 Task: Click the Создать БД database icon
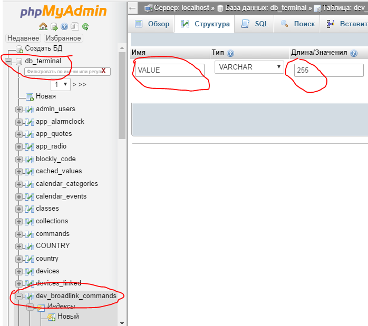click(20, 49)
